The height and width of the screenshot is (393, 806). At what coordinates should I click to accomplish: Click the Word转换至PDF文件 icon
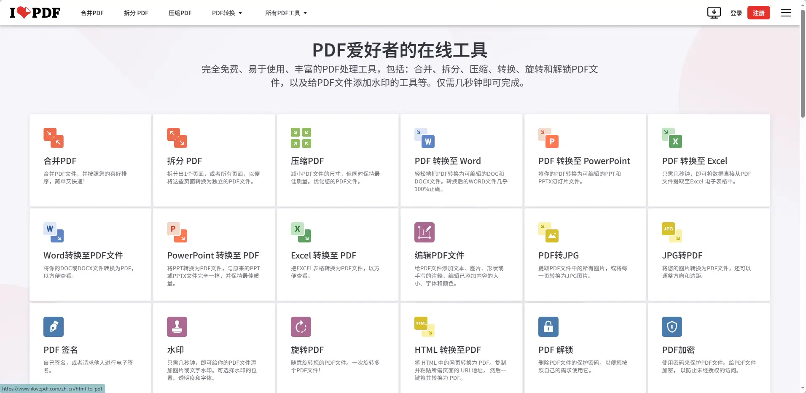(54, 232)
